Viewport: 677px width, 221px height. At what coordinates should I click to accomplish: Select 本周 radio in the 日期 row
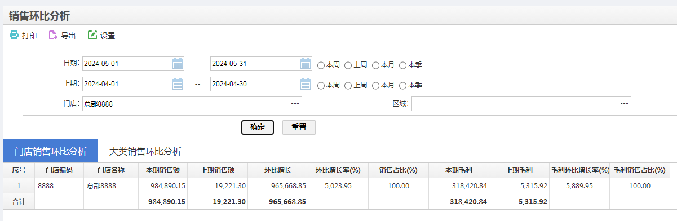click(x=321, y=65)
